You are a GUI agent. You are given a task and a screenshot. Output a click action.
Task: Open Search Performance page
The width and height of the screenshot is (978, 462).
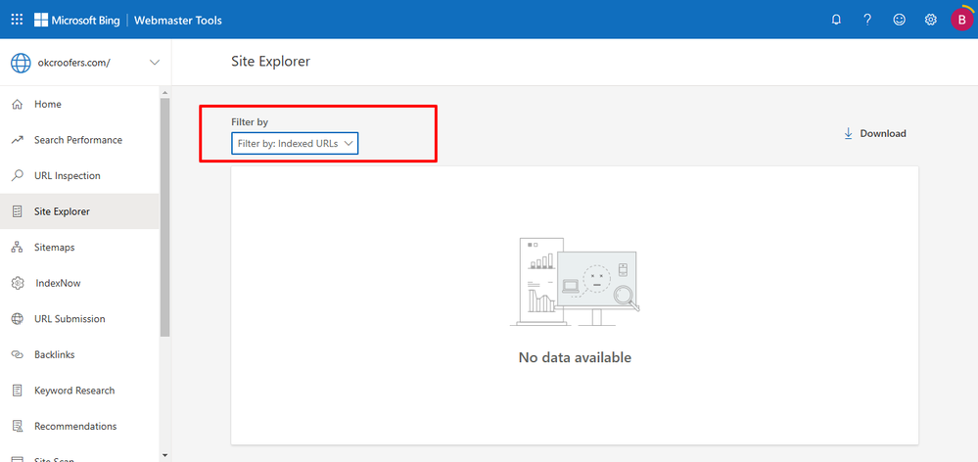[x=80, y=140]
